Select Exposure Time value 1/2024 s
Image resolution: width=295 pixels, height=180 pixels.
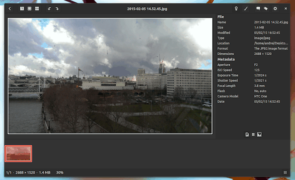click(260, 75)
